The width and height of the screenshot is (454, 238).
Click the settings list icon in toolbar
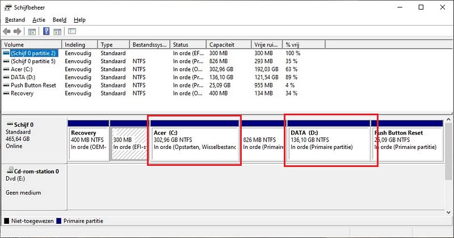click(72, 31)
